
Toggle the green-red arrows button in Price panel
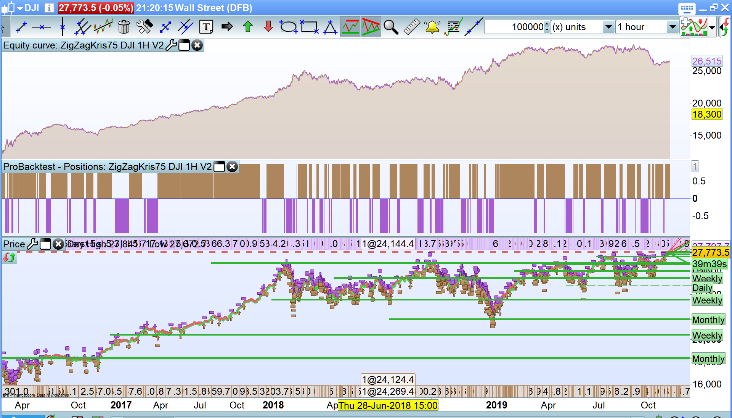(x=9, y=258)
